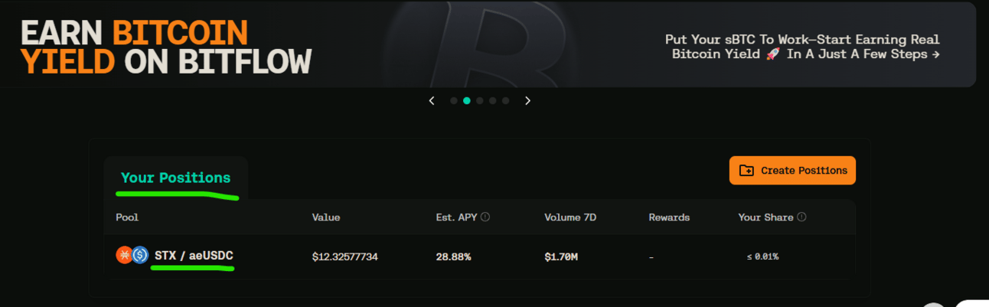Click the Est. APY info icon
Screen dimensions: 989x307
[x=485, y=217]
